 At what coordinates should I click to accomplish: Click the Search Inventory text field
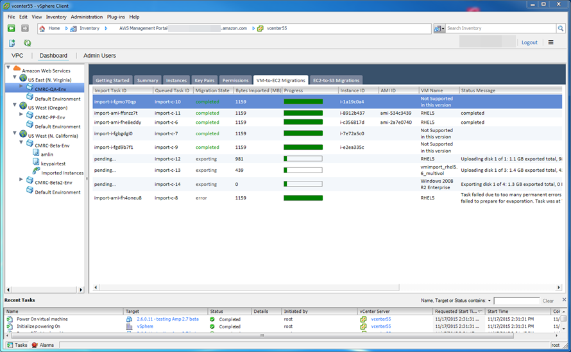click(x=499, y=28)
